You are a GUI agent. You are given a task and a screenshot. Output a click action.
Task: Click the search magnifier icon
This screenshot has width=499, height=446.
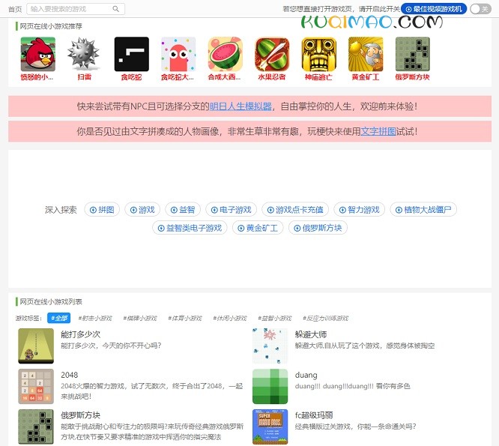click(x=116, y=9)
